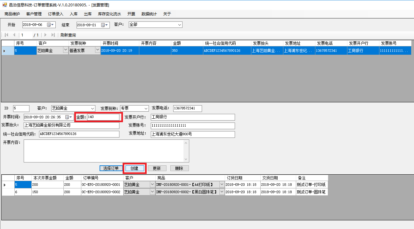Open 商品 dropdown for A4打印纸 row
The height and width of the screenshot is (229, 414).
click(222, 185)
